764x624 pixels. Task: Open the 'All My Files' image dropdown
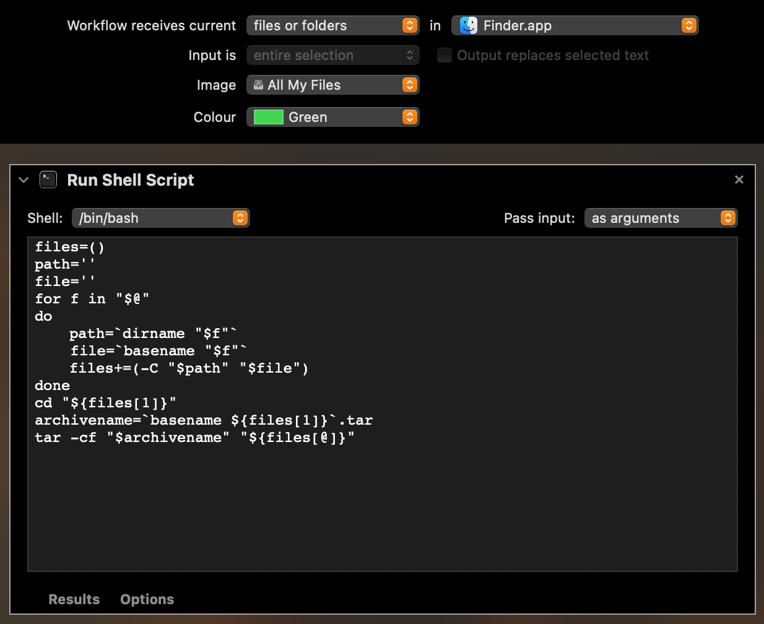coord(333,85)
